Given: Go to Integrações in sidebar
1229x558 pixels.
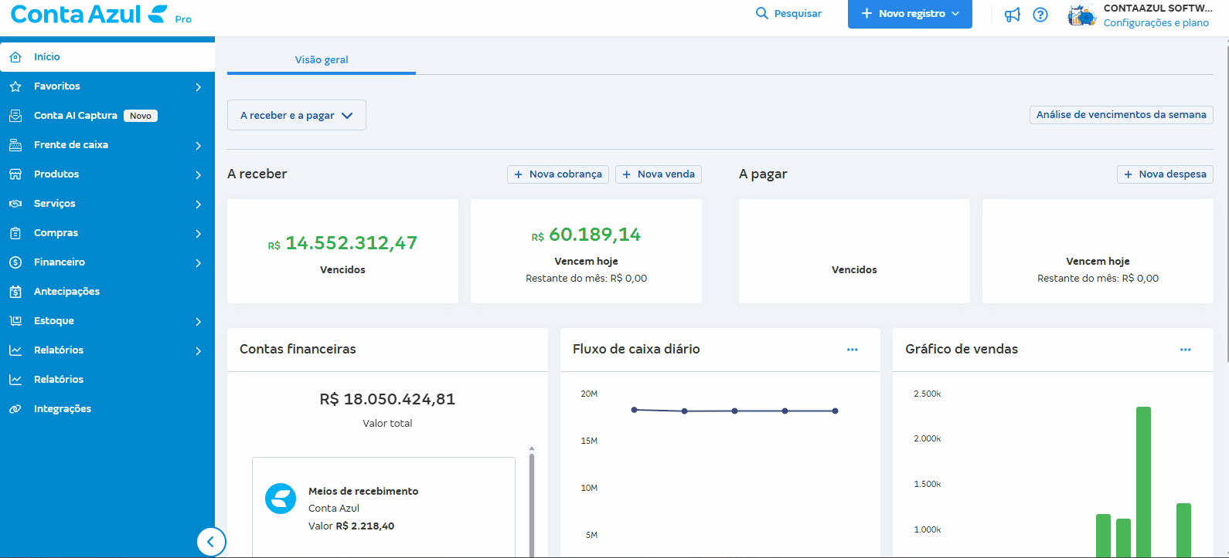Looking at the screenshot, I should (x=63, y=409).
